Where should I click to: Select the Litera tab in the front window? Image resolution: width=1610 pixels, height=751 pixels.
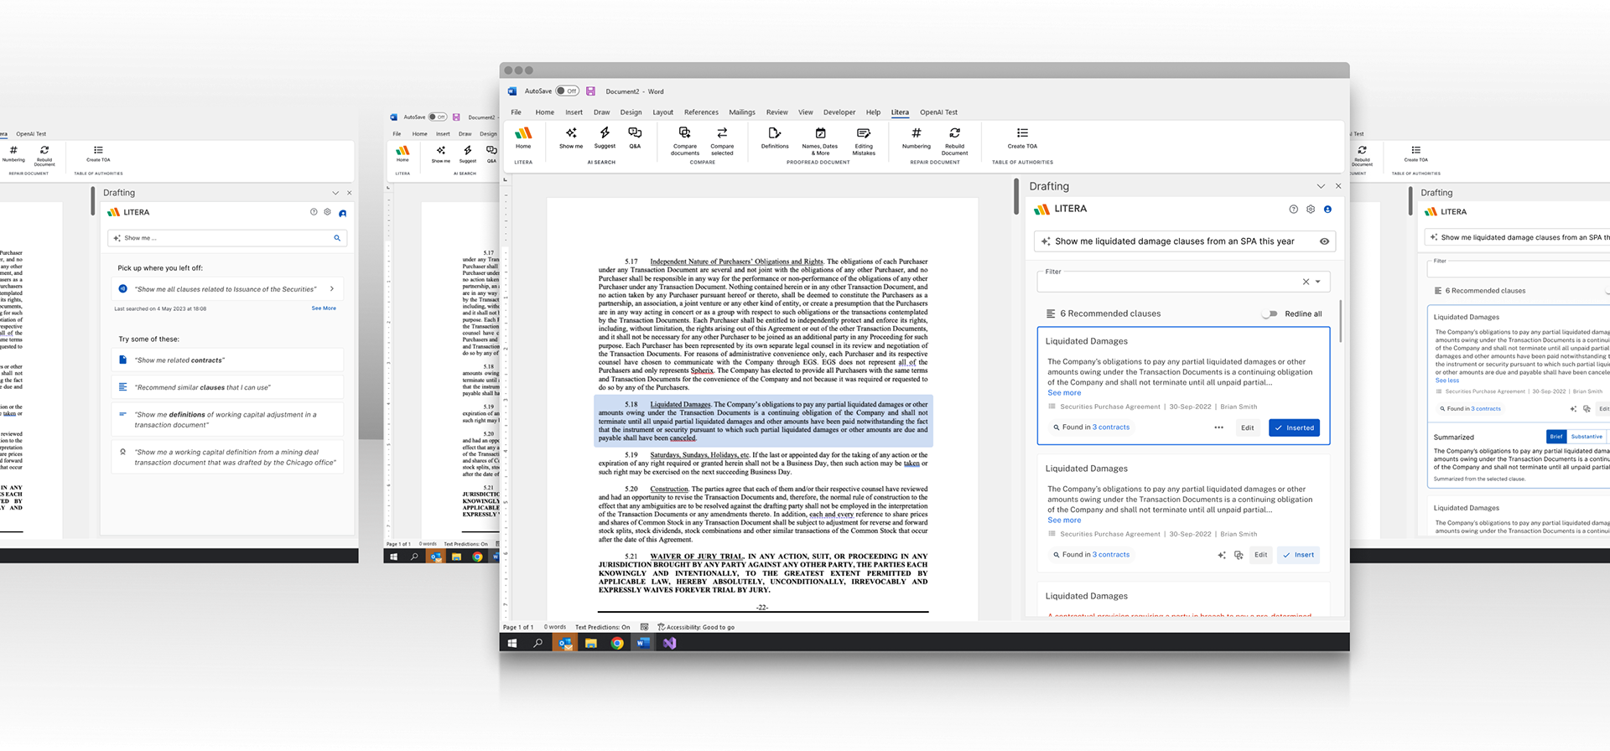(900, 112)
